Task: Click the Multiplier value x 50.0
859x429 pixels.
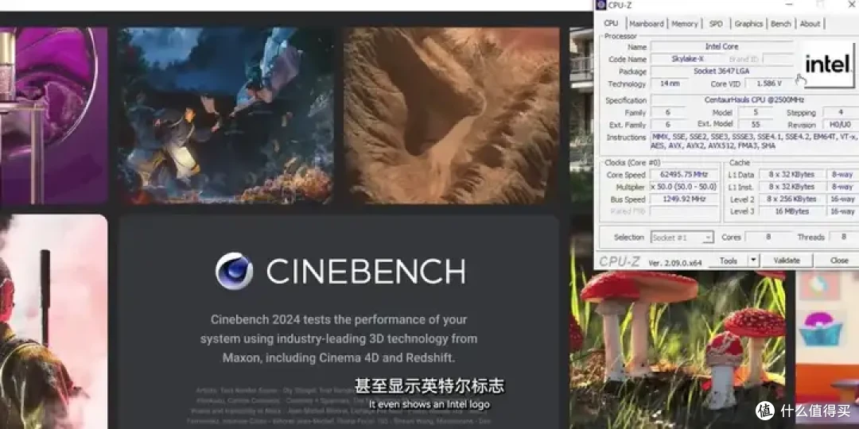Action: click(x=684, y=187)
